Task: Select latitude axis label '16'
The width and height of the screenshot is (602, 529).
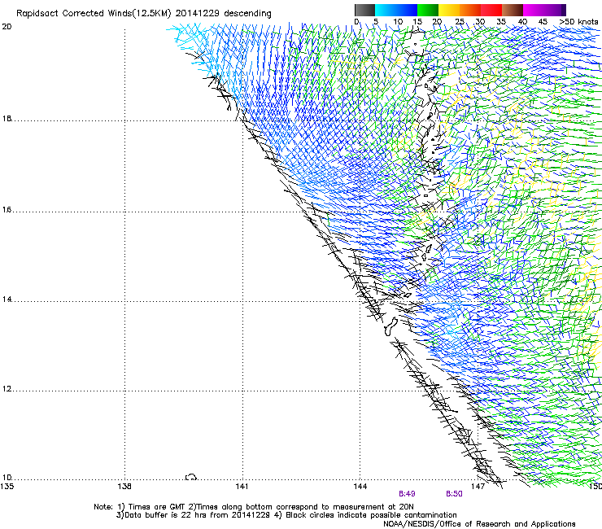Action: coord(7,210)
